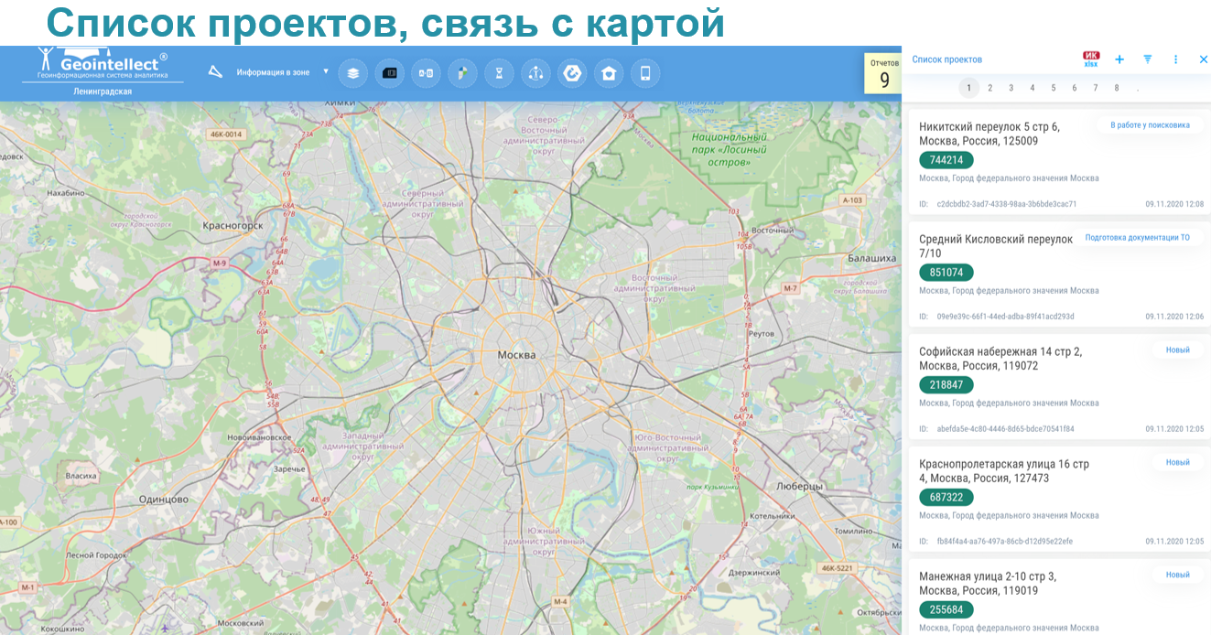This screenshot has width=1211, height=635.
Task: Click the hexagon magnet icon in toolbar
Action: pyautogui.click(x=572, y=73)
